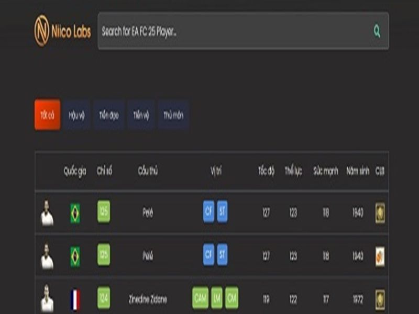Image resolution: width=419 pixels, height=314 pixels.
Task: Click the Niico Labs logo
Action: click(62, 31)
